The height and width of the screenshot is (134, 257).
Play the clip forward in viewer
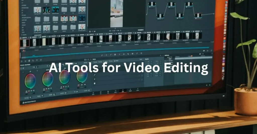[116, 30]
